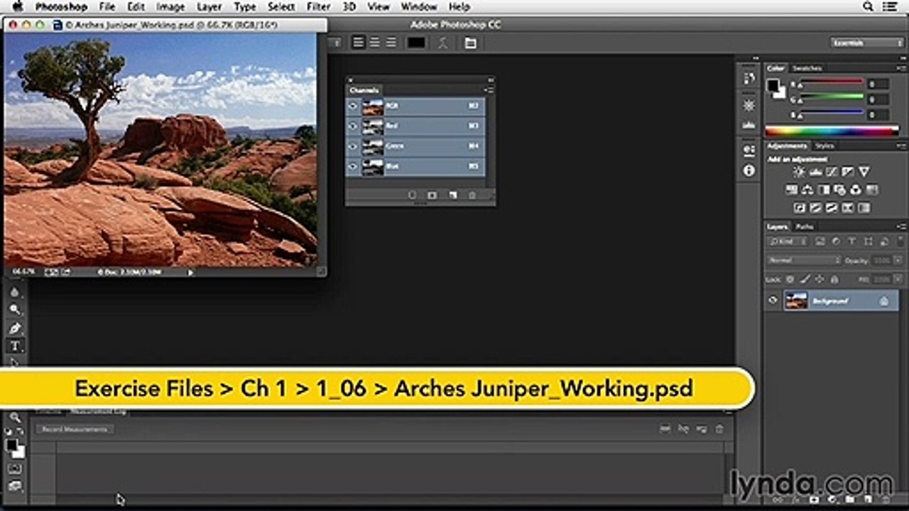The height and width of the screenshot is (511, 909).
Task: Click the left-align text icon in options bar
Action: 359,43
